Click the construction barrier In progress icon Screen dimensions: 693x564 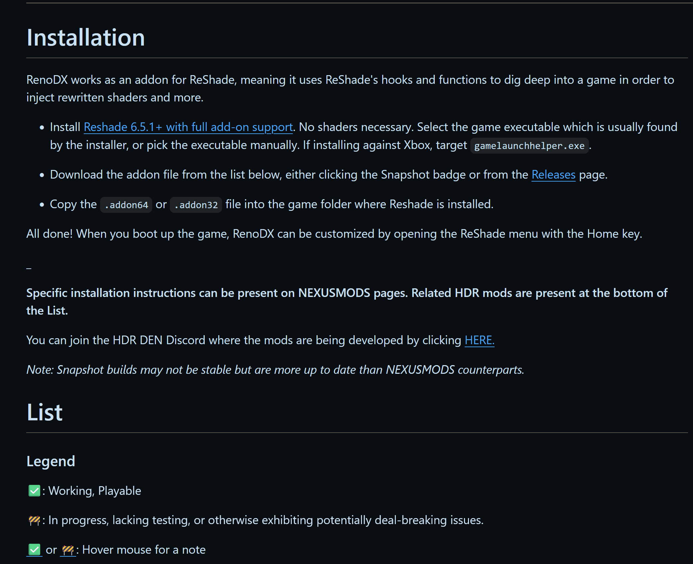[34, 520]
